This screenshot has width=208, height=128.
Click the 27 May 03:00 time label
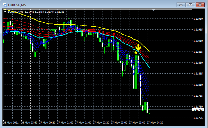[119, 123]
